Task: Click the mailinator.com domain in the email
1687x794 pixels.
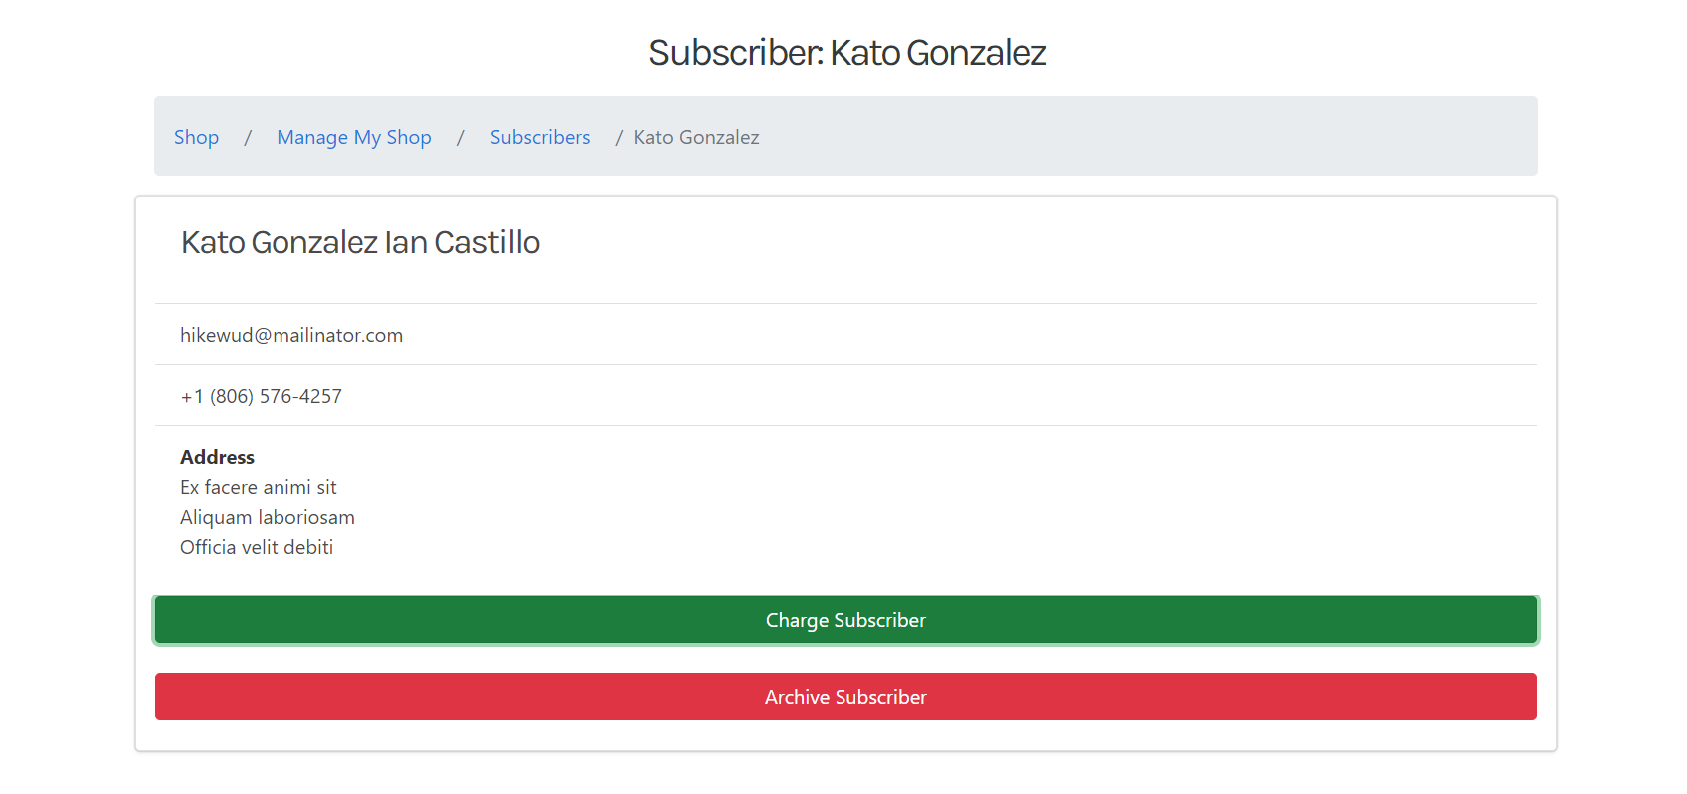Action: [338, 335]
